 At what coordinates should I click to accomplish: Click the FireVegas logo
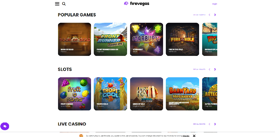(x=136, y=4)
